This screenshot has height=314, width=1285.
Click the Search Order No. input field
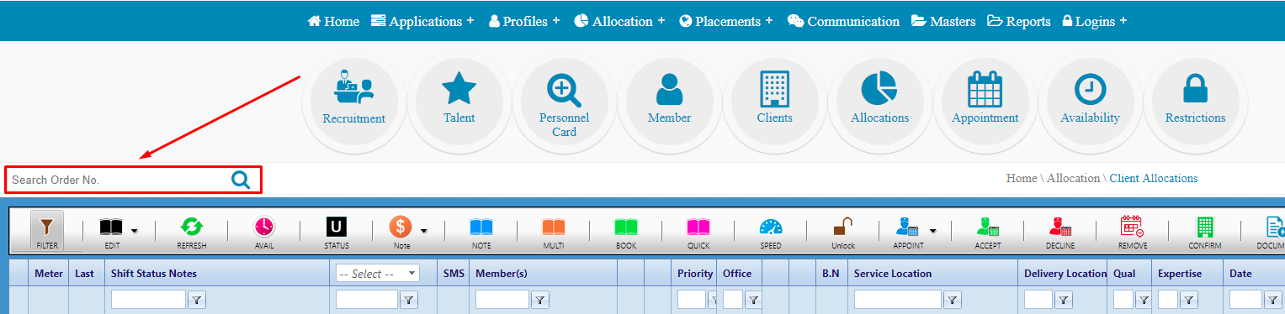[x=118, y=180]
